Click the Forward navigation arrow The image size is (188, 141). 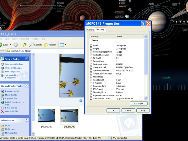15,44
